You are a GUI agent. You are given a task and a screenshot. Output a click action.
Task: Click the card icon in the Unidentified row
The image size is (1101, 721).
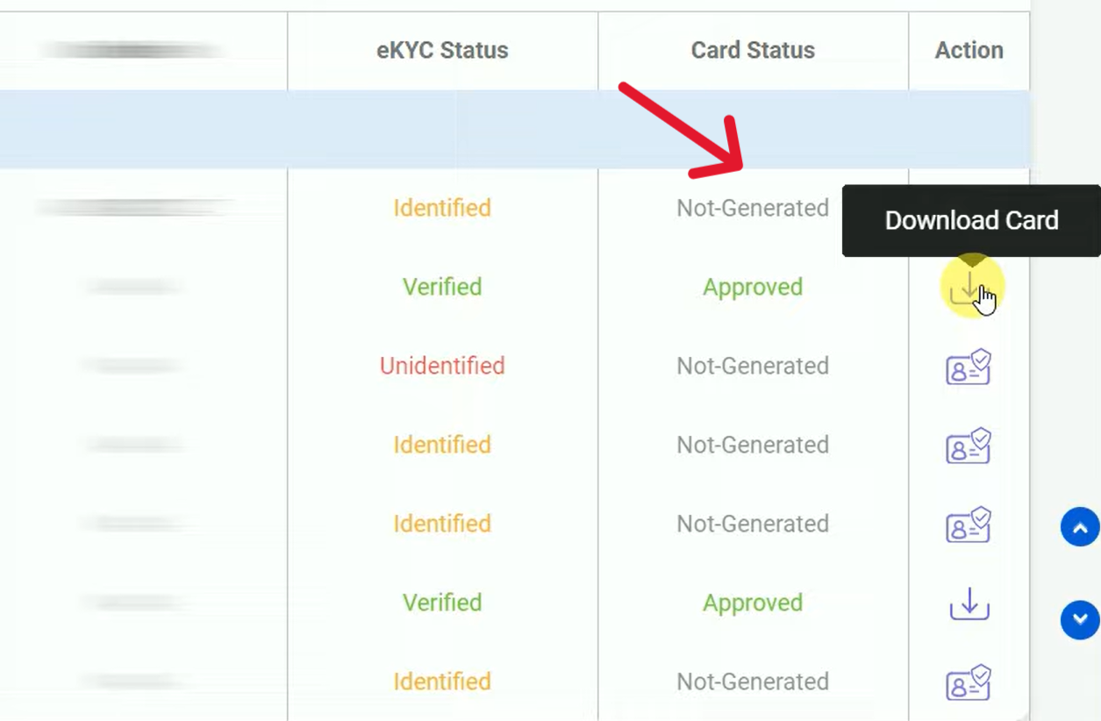969,367
